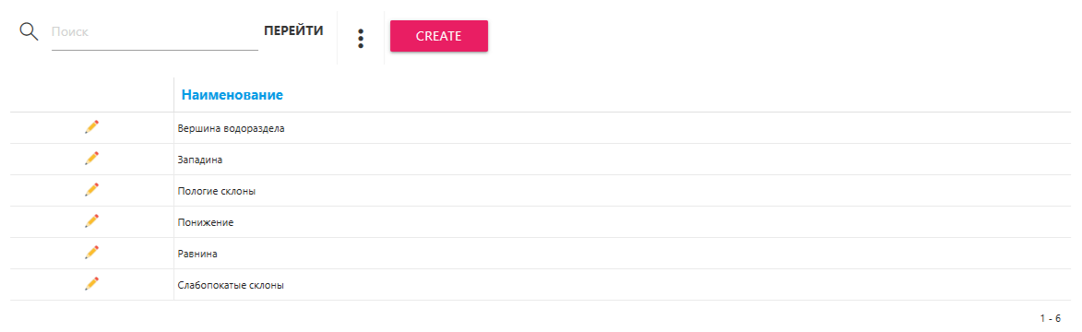1082x332 pixels.
Task: Edit the Пологие склоны row with its pencil icon
Action: (x=91, y=190)
